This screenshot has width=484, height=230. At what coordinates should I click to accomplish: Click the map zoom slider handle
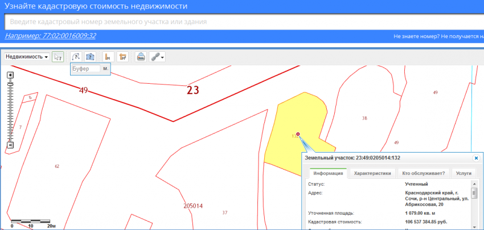10,84
